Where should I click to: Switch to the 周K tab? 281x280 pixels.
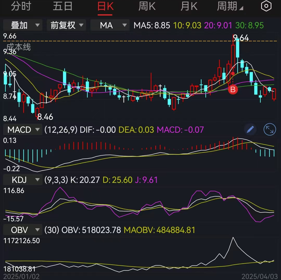[x=147, y=6]
